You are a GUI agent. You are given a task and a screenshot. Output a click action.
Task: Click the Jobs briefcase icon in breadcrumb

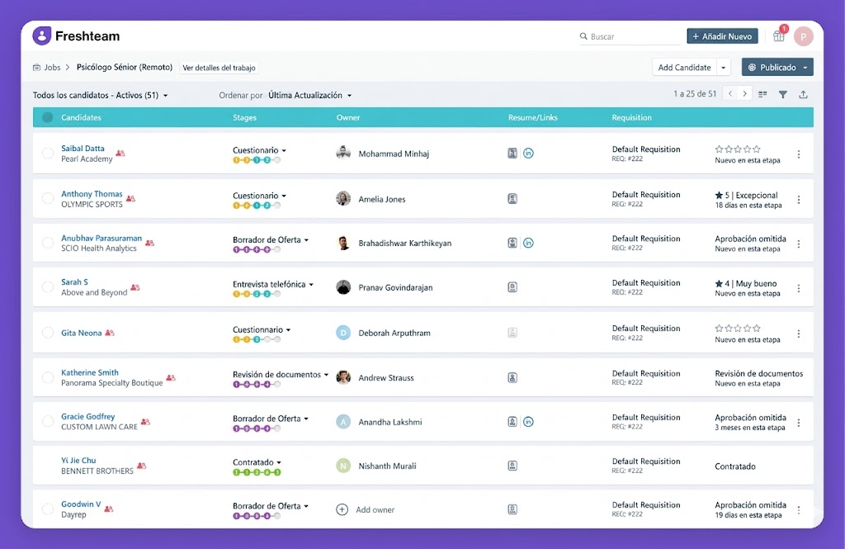tap(36, 68)
